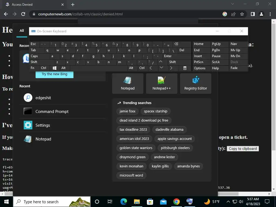Toggle the Caps key on keyboard

pyautogui.click(x=40, y=56)
